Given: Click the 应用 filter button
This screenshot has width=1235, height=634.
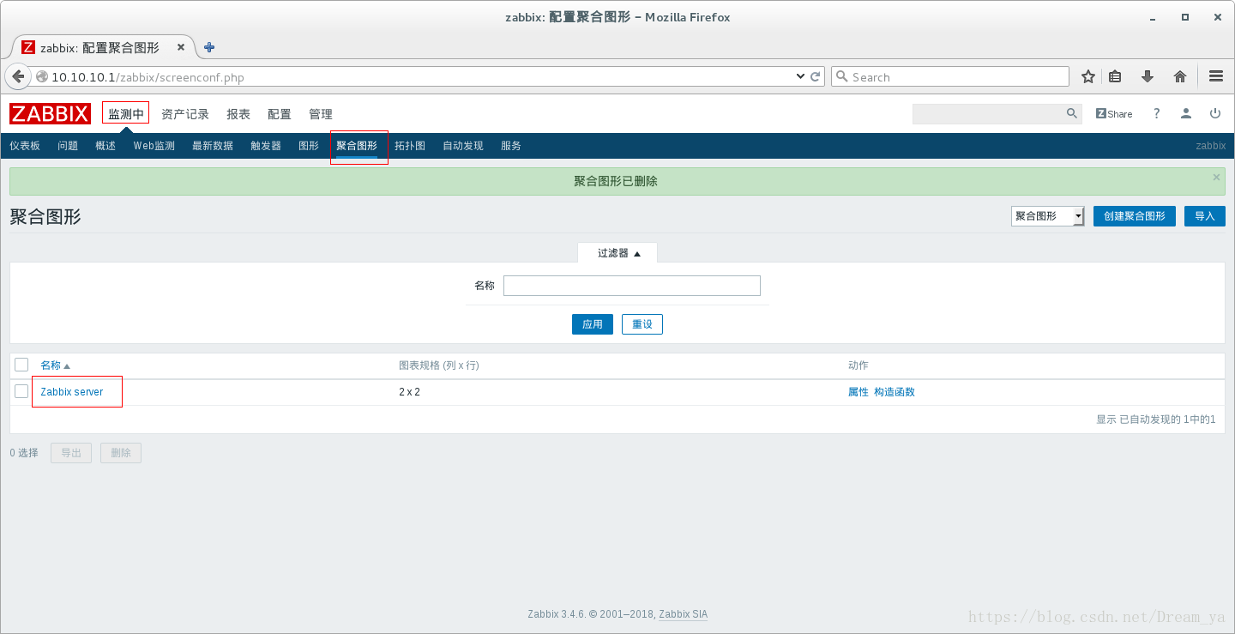Looking at the screenshot, I should click(593, 324).
